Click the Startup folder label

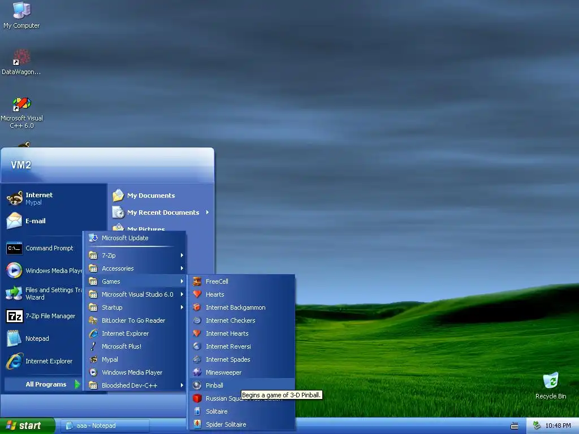[112, 307]
